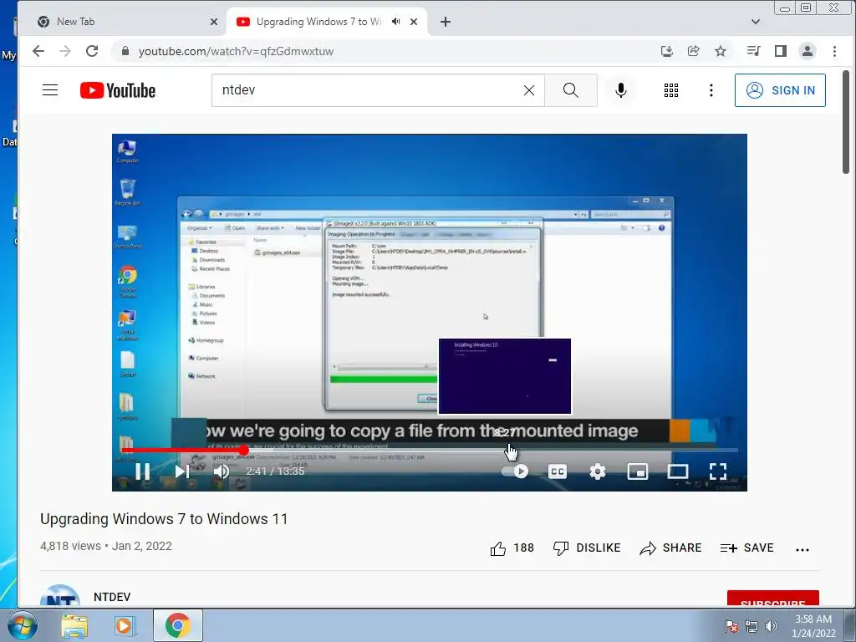Image resolution: width=856 pixels, height=642 pixels.
Task: Open the SHARE options
Action: 671,548
